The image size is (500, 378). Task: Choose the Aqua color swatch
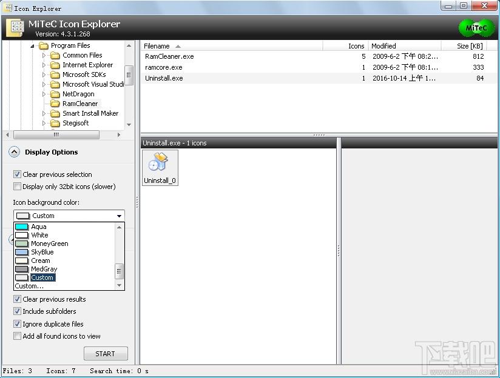[22, 227]
